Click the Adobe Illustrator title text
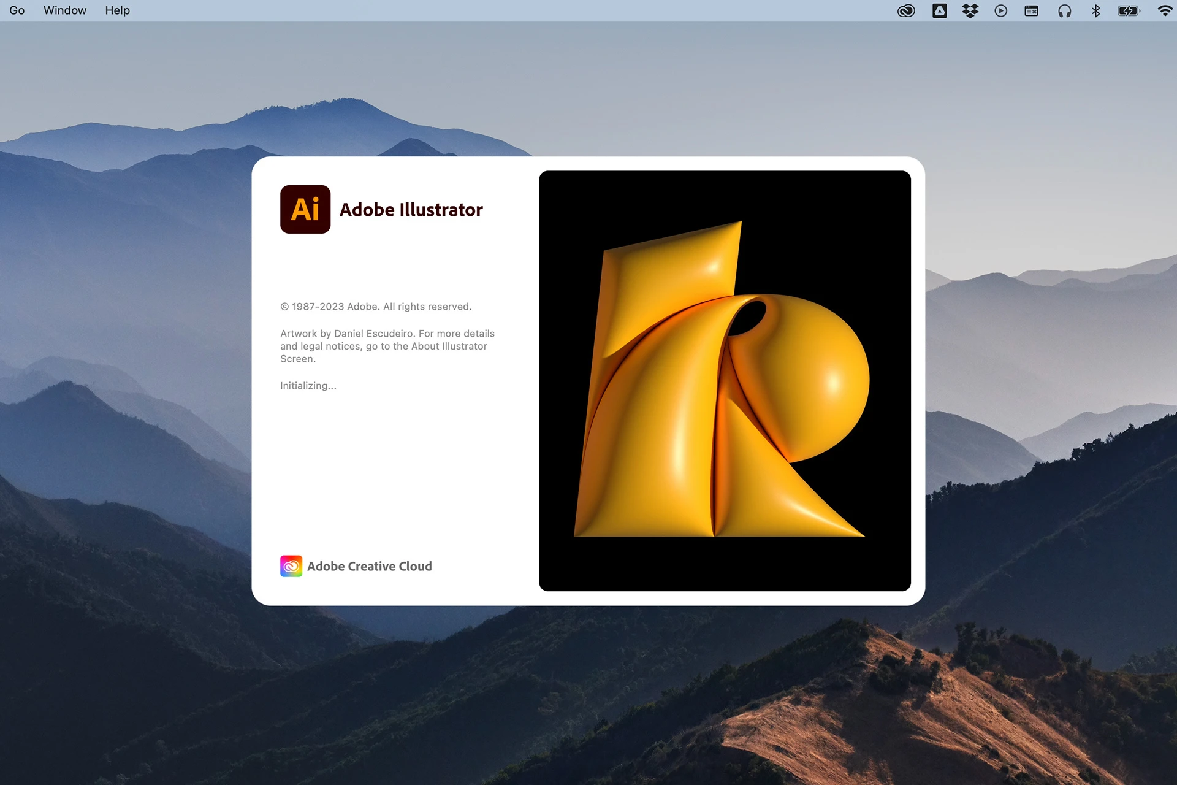 tap(411, 209)
